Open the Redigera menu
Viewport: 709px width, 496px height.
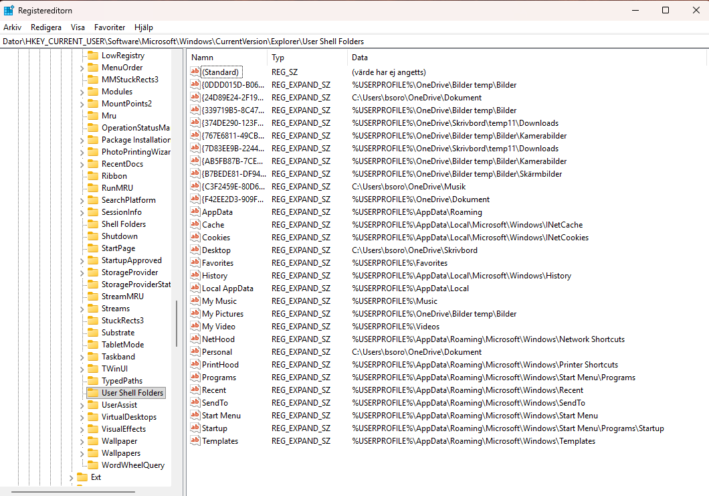point(45,27)
